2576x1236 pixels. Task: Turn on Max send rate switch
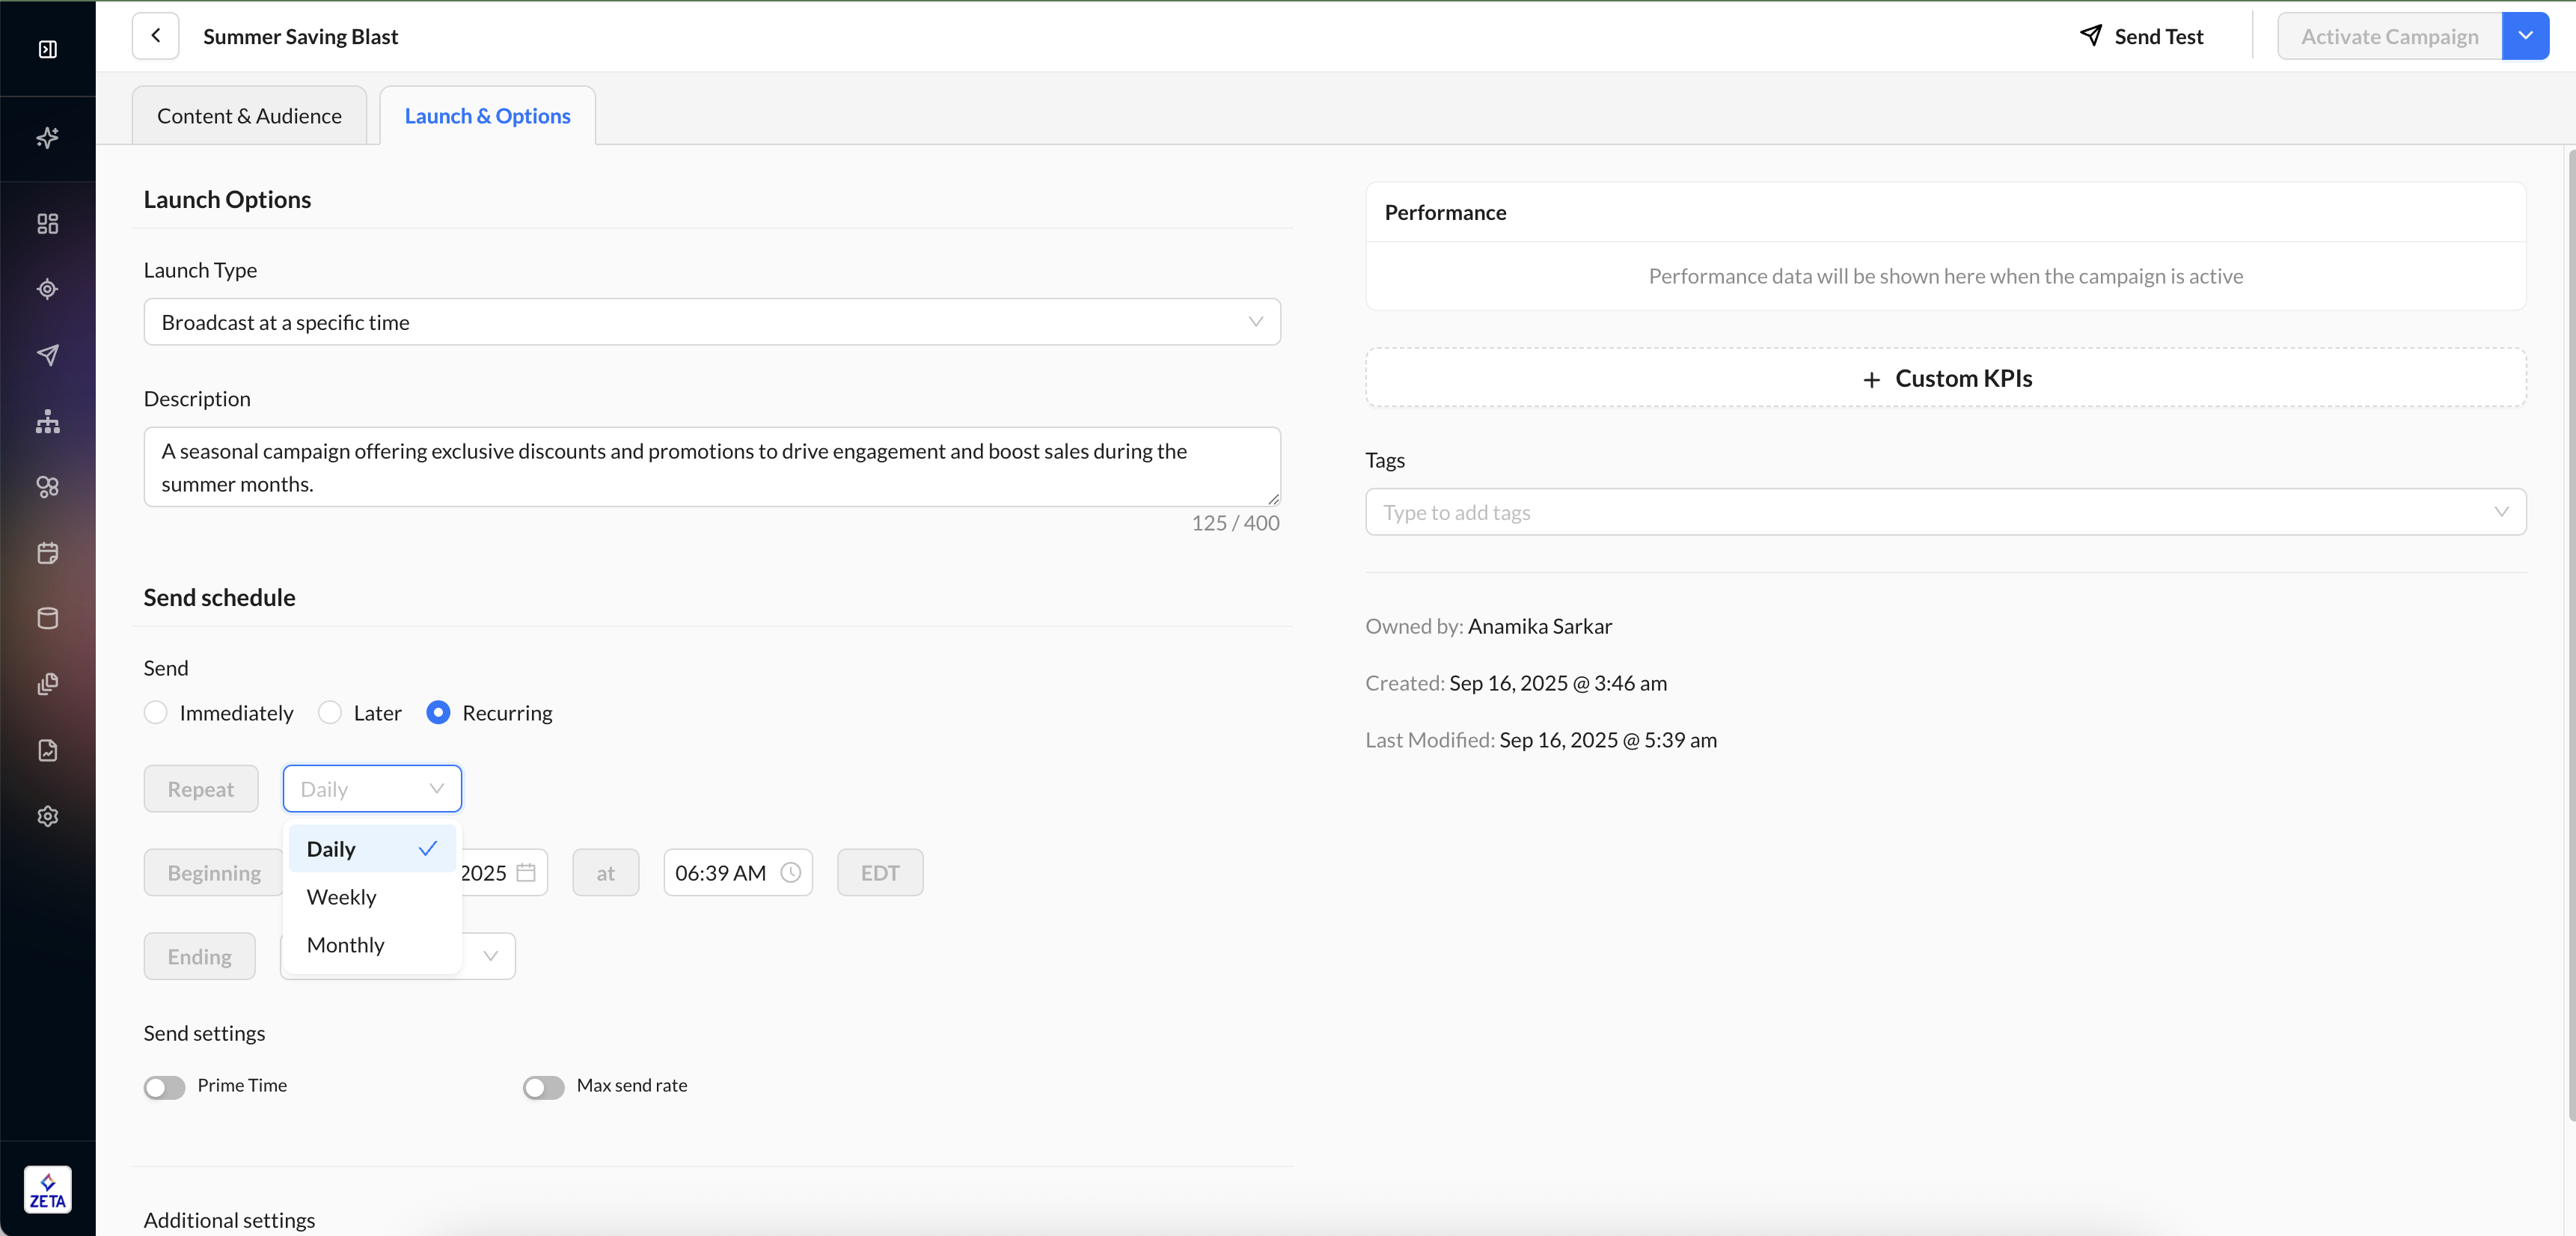click(544, 1087)
